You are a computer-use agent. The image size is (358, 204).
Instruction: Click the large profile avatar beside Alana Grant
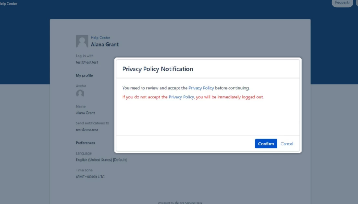pyautogui.click(x=82, y=41)
